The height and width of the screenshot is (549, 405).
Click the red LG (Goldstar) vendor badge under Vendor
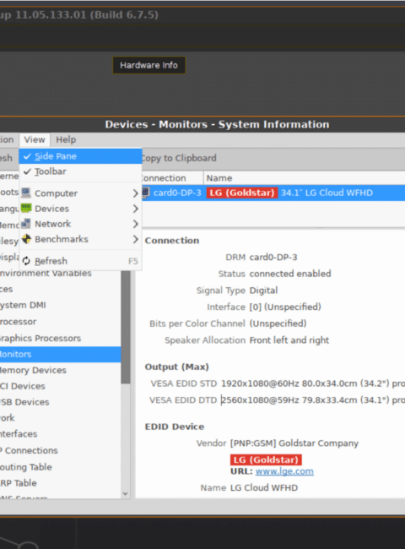[266, 459]
